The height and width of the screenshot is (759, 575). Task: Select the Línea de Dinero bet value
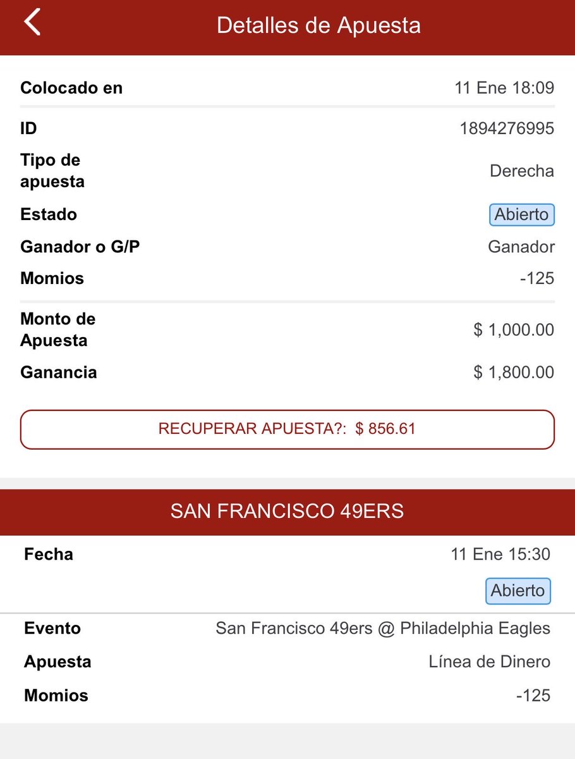coord(490,662)
